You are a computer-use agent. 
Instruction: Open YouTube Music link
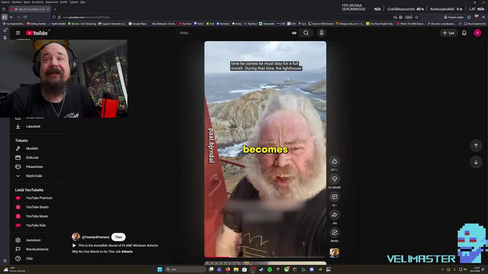coord(37,216)
